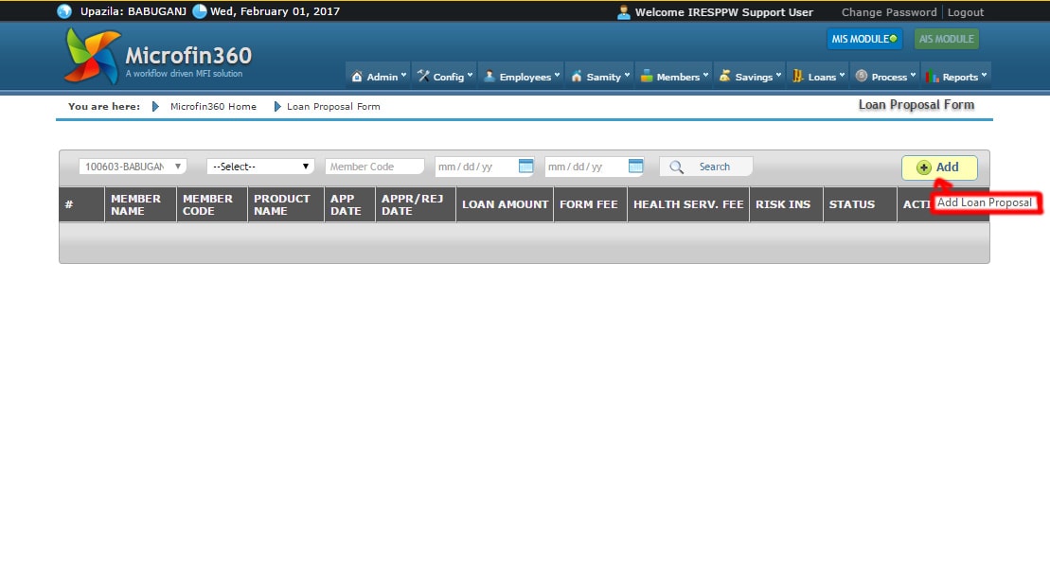Click the magnifier icon in Search button

coord(676,167)
